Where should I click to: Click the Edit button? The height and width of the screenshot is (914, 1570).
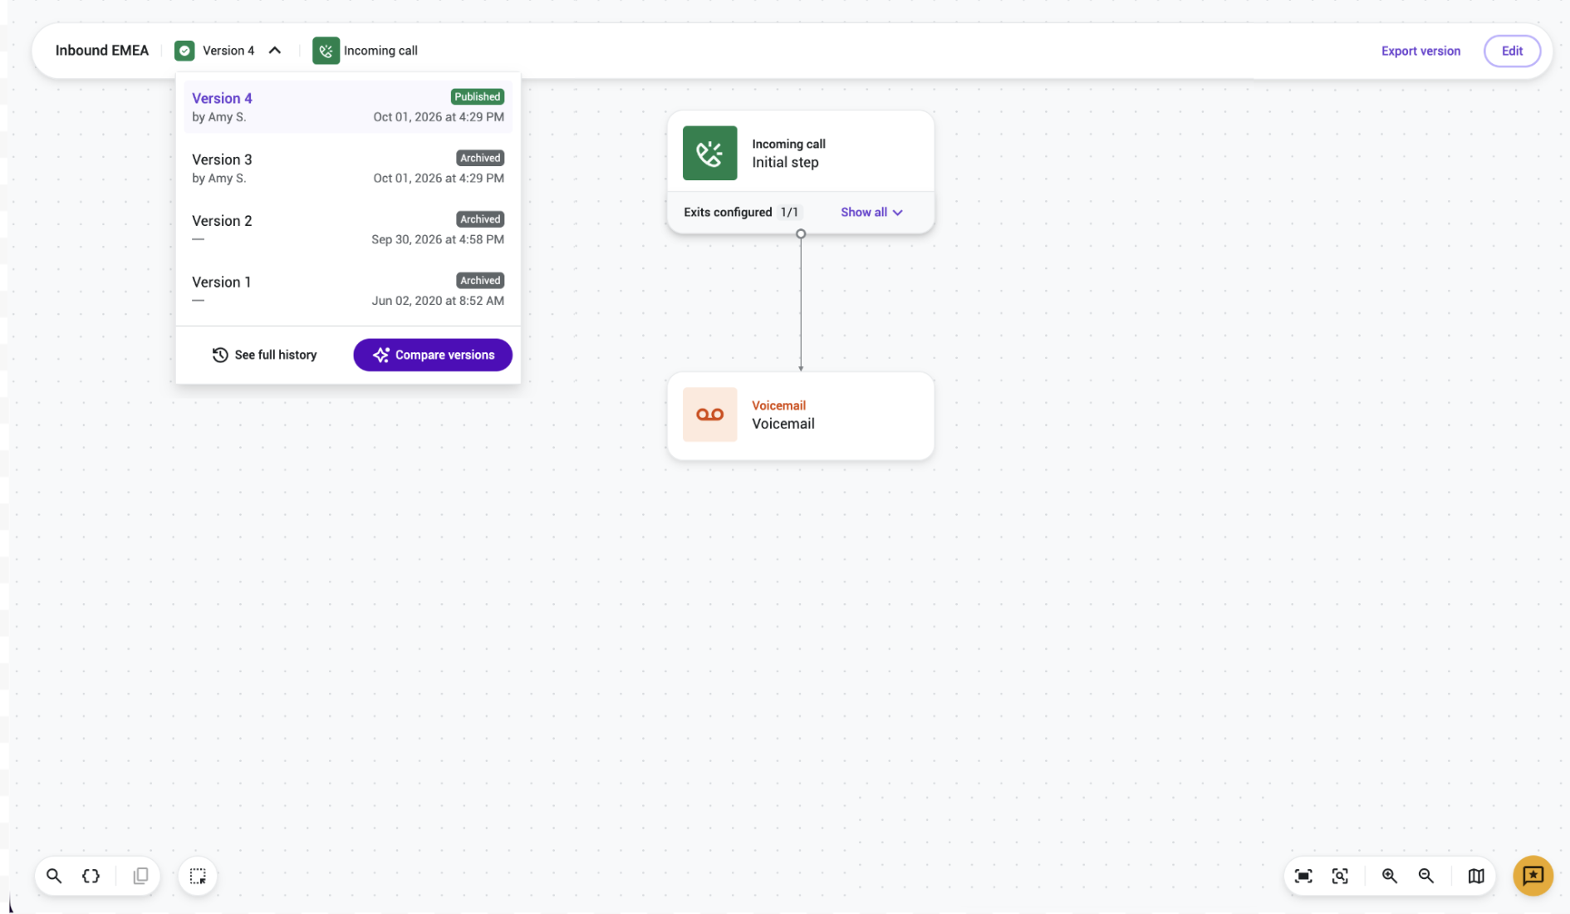click(x=1512, y=51)
